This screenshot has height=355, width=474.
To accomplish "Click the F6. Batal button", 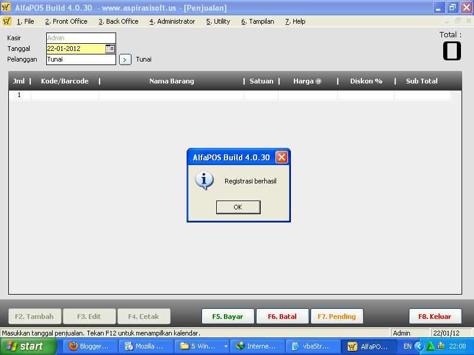I will (x=283, y=317).
